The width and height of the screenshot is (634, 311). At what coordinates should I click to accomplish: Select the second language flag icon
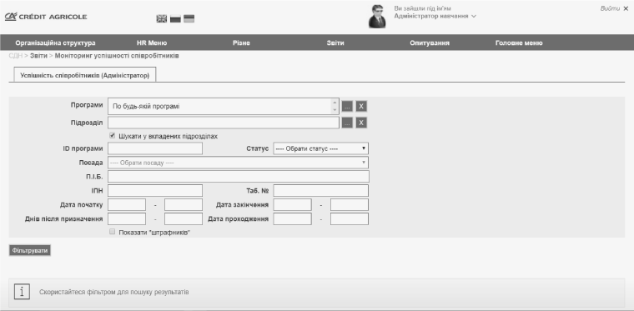point(175,18)
